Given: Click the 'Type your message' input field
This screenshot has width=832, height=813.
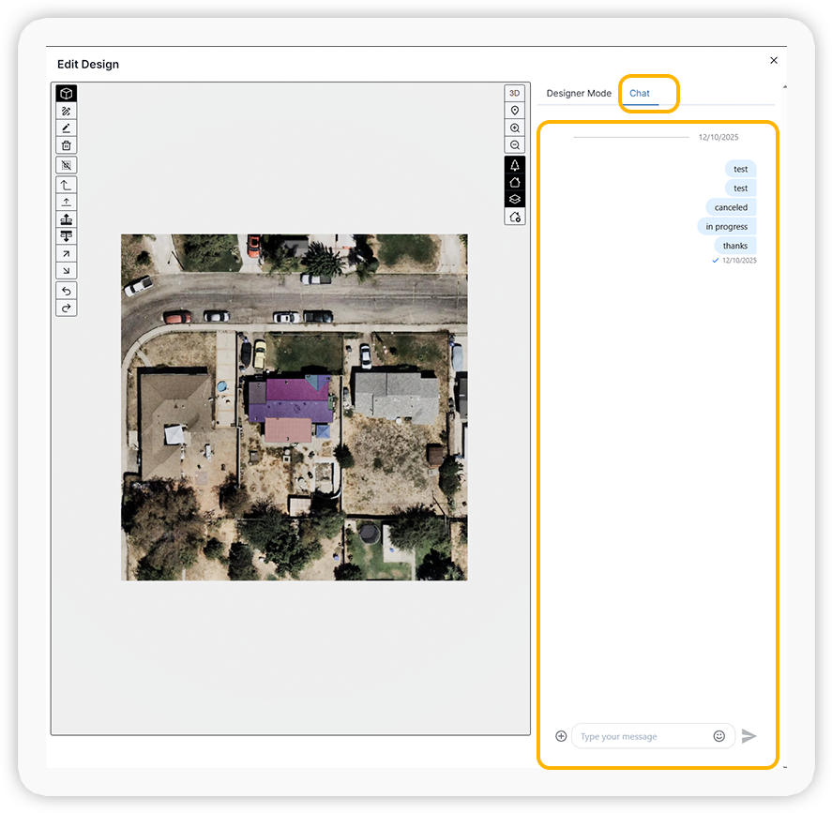Looking at the screenshot, I should pyautogui.click(x=638, y=736).
